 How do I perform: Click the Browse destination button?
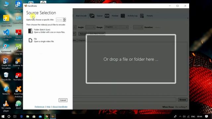click(x=183, y=100)
